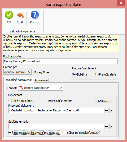Select Poslať e-mailom radio button

click(50, 101)
